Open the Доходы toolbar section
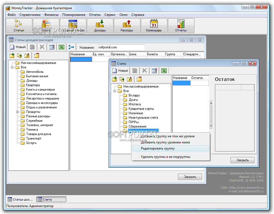 pos(100,26)
